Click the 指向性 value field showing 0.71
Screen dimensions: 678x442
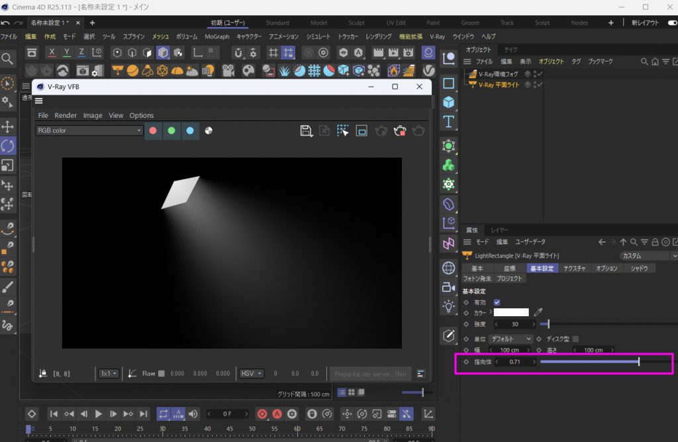515,361
